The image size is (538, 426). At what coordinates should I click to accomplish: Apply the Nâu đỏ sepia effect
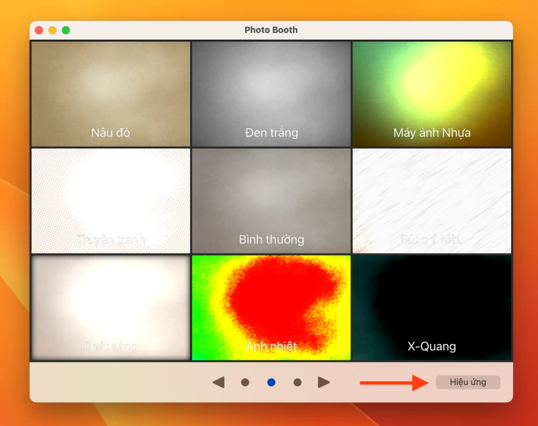click(x=111, y=94)
